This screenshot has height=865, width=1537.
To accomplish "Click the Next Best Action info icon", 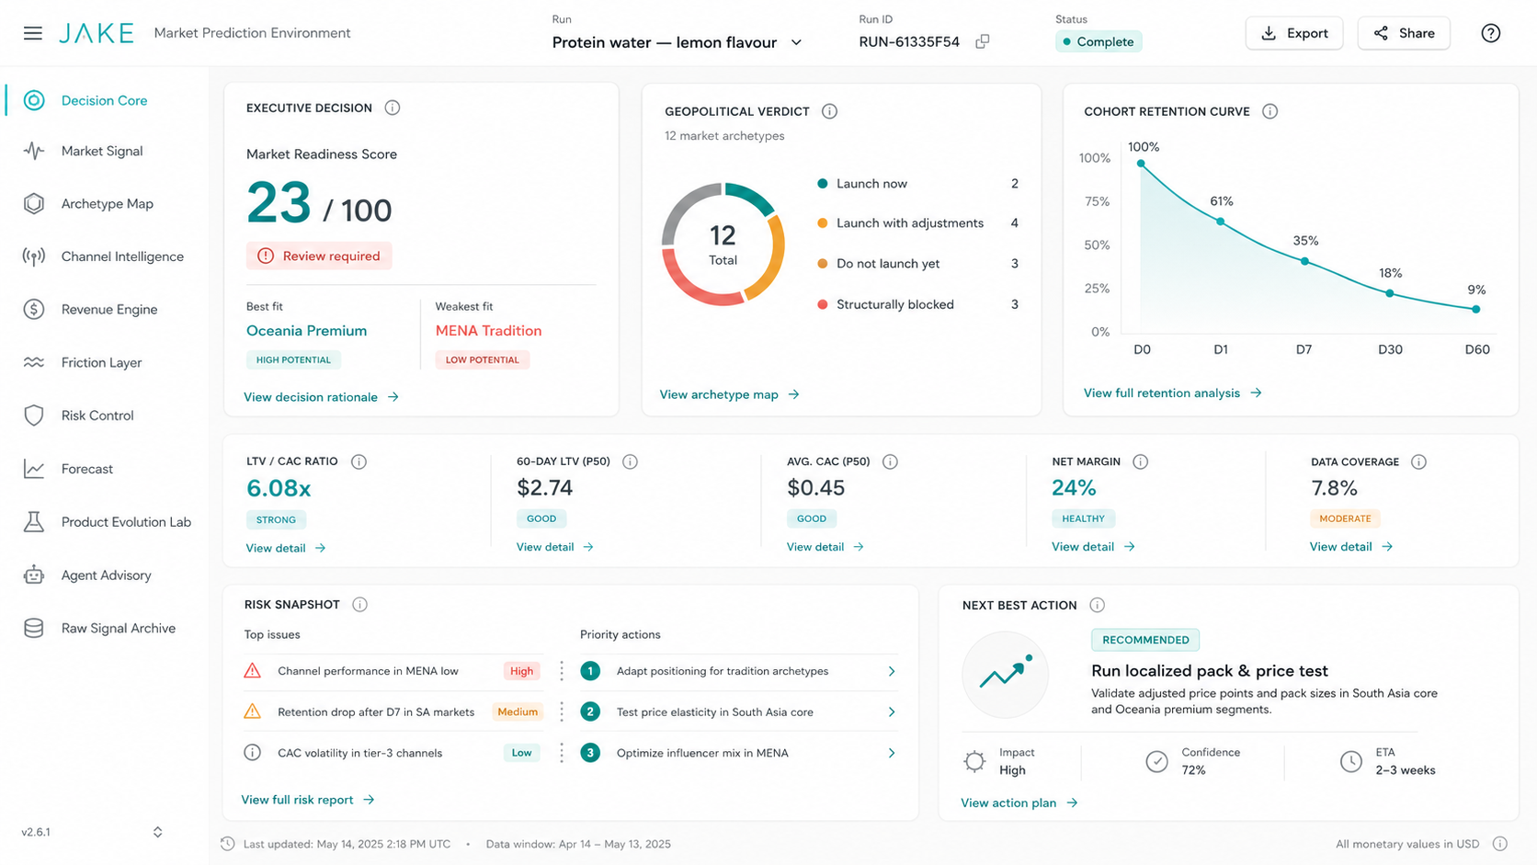I will tap(1097, 605).
